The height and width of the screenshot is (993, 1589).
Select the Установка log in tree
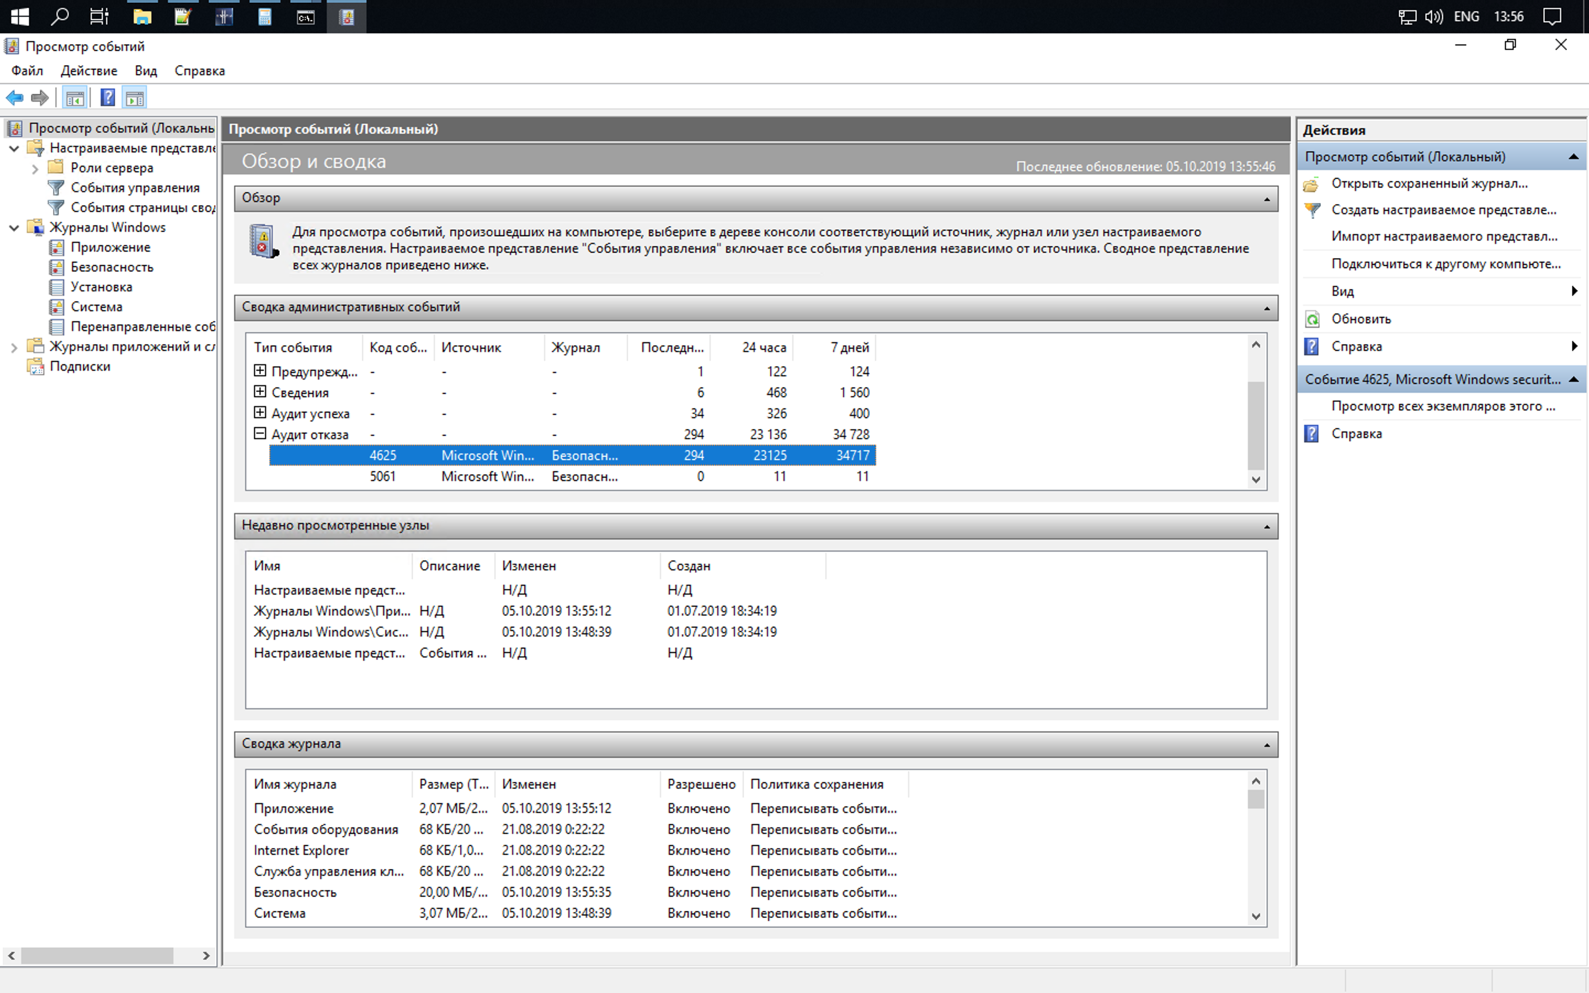click(101, 287)
